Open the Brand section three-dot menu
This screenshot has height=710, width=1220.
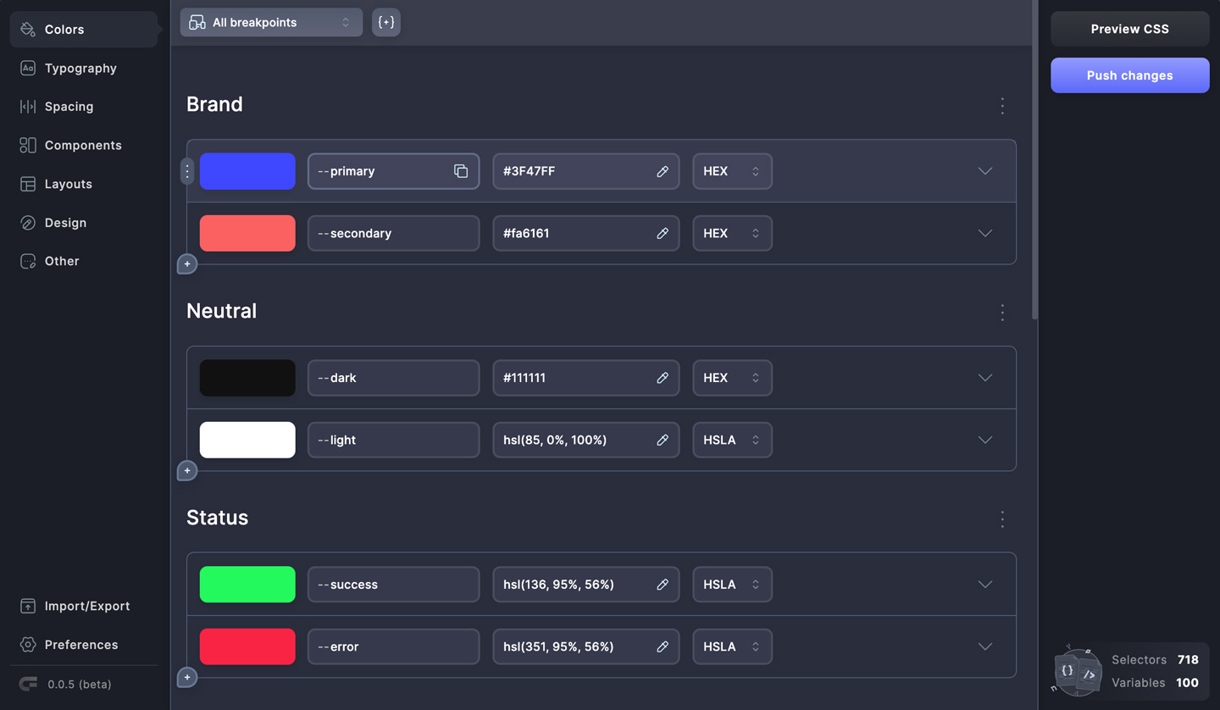pyautogui.click(x=1002, y=106)
